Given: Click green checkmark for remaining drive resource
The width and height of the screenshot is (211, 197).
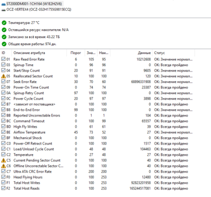Looking at the screenshot, I should [x=4, y=30].
